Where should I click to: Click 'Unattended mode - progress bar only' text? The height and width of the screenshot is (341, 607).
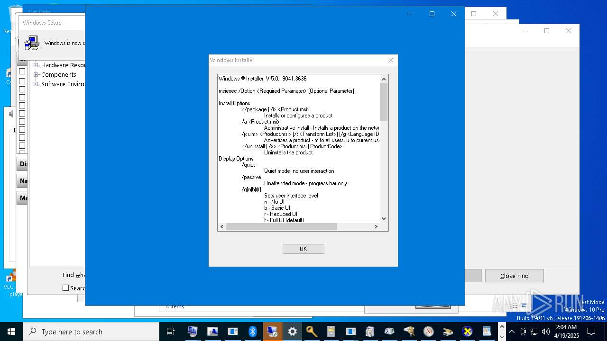(x=305, y=183)
